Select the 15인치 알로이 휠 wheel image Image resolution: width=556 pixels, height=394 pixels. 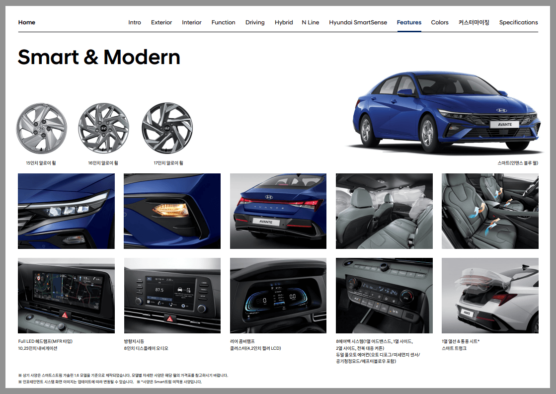41,128
